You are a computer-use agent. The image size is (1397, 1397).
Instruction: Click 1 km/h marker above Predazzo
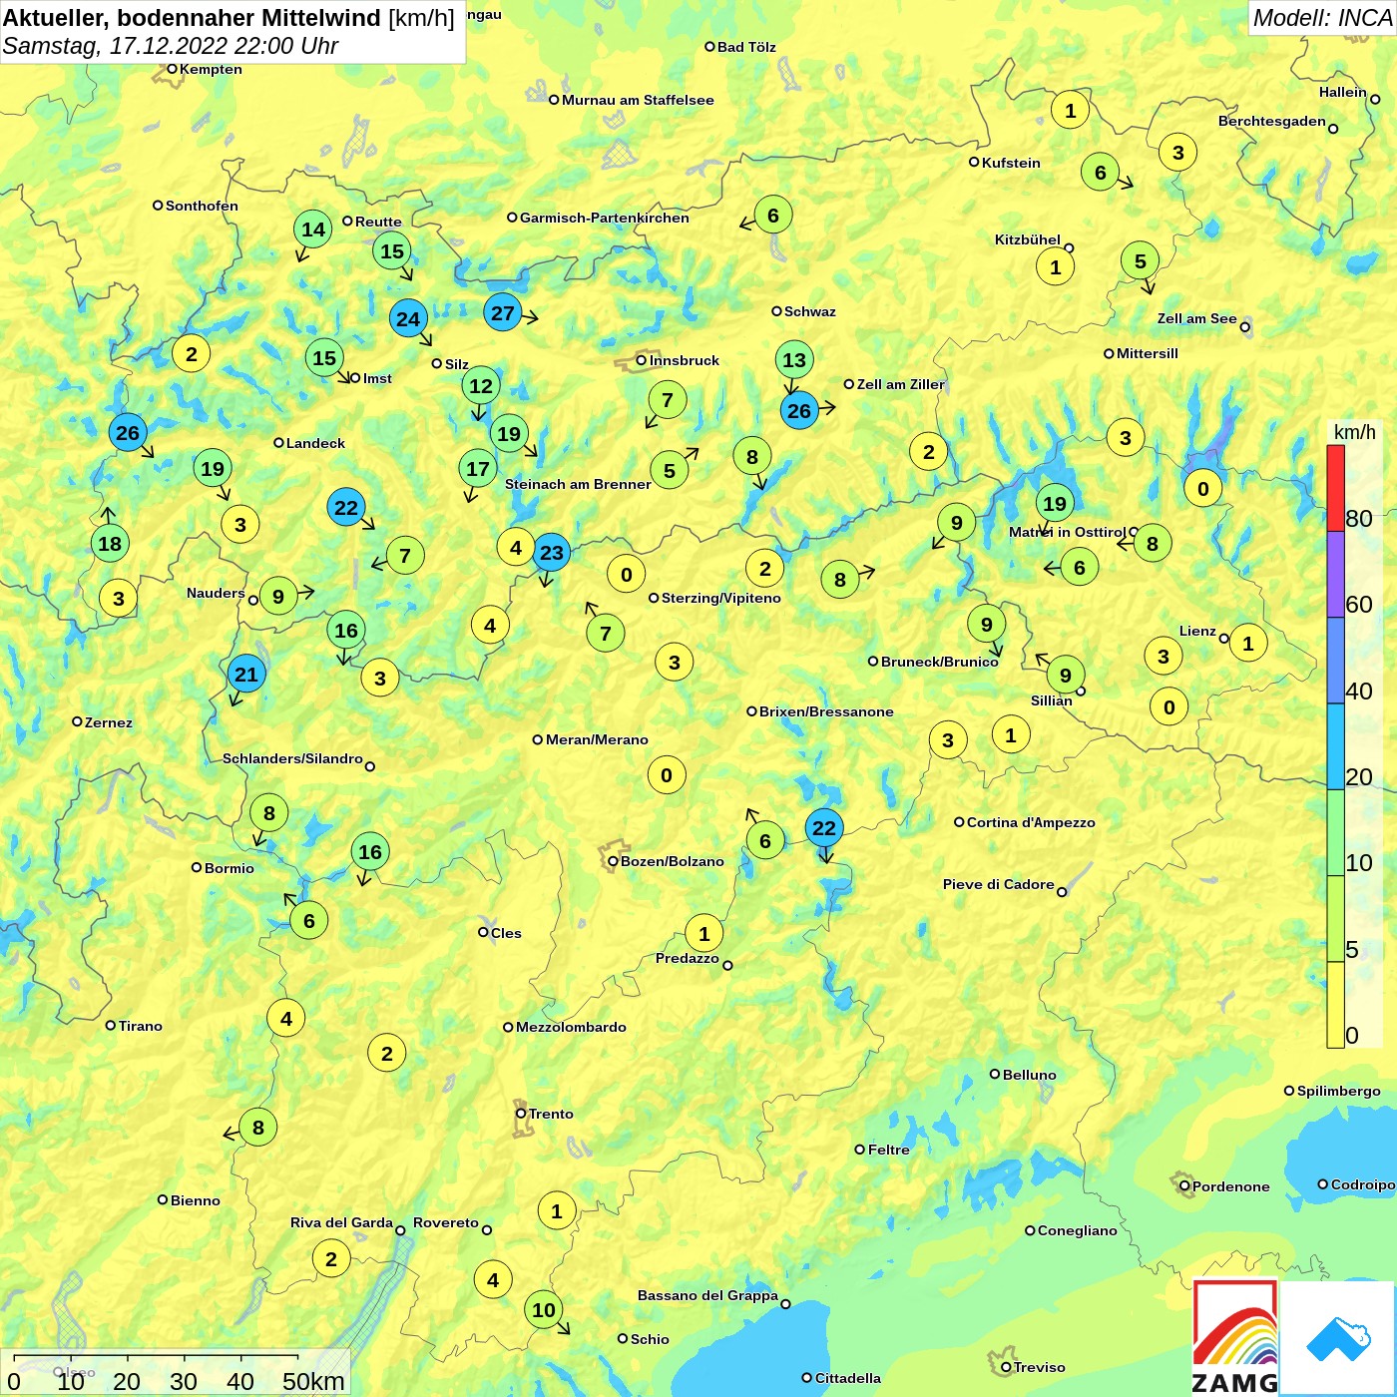pos(704,934)
